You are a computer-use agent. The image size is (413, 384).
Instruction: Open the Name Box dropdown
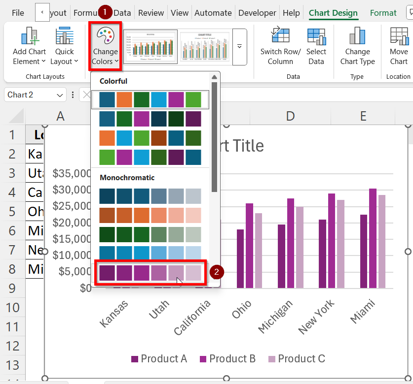pyautogui.click(x=61, y=95)
